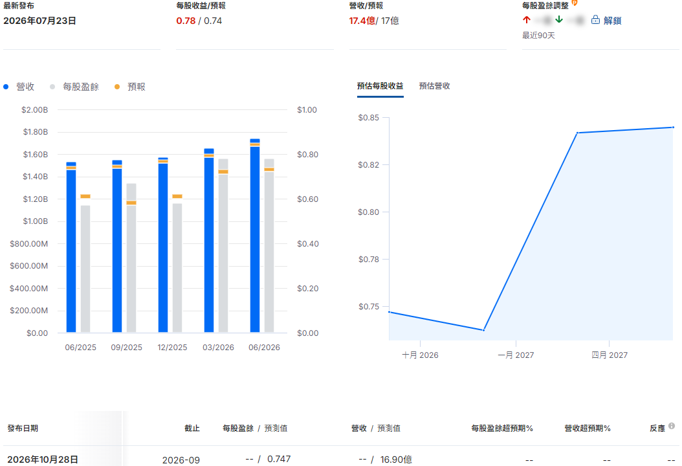Click the 06/2026 axis label on the bar chart
This screenshot has height=466, width=682.
point(264,347)
